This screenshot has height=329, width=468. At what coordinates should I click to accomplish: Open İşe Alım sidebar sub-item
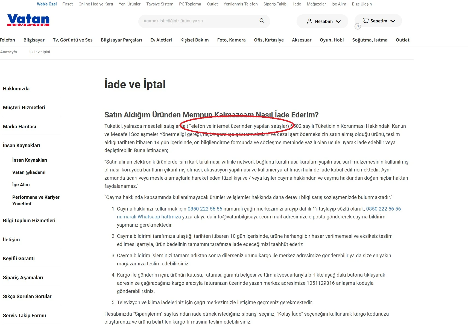21,185
